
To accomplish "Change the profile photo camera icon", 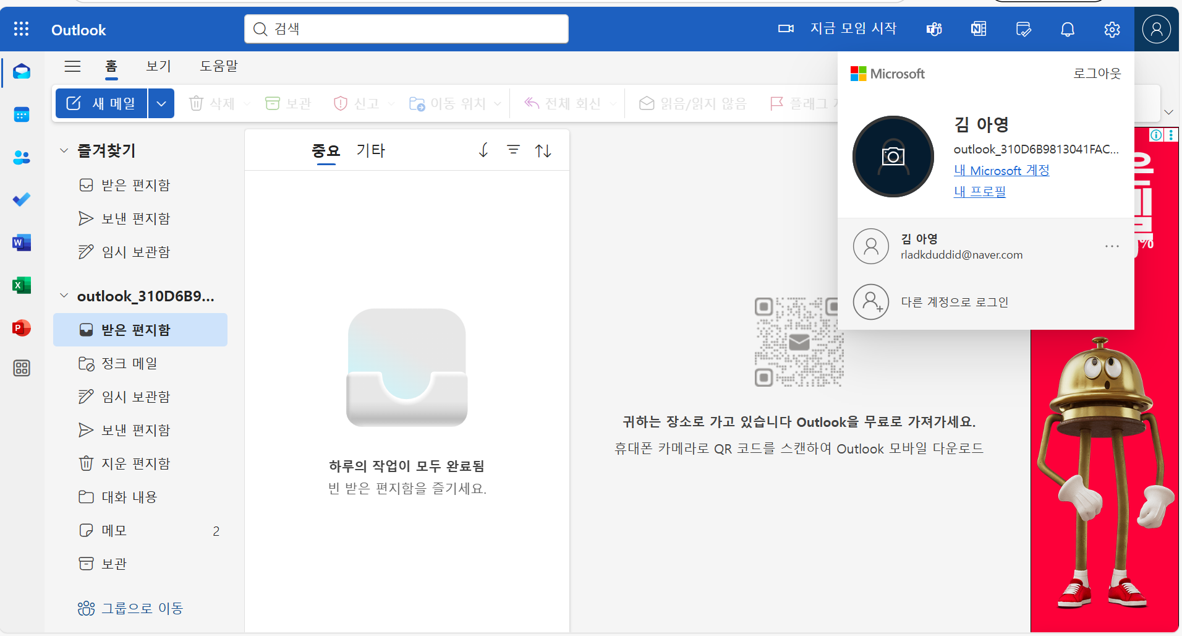I will (893, 156).
